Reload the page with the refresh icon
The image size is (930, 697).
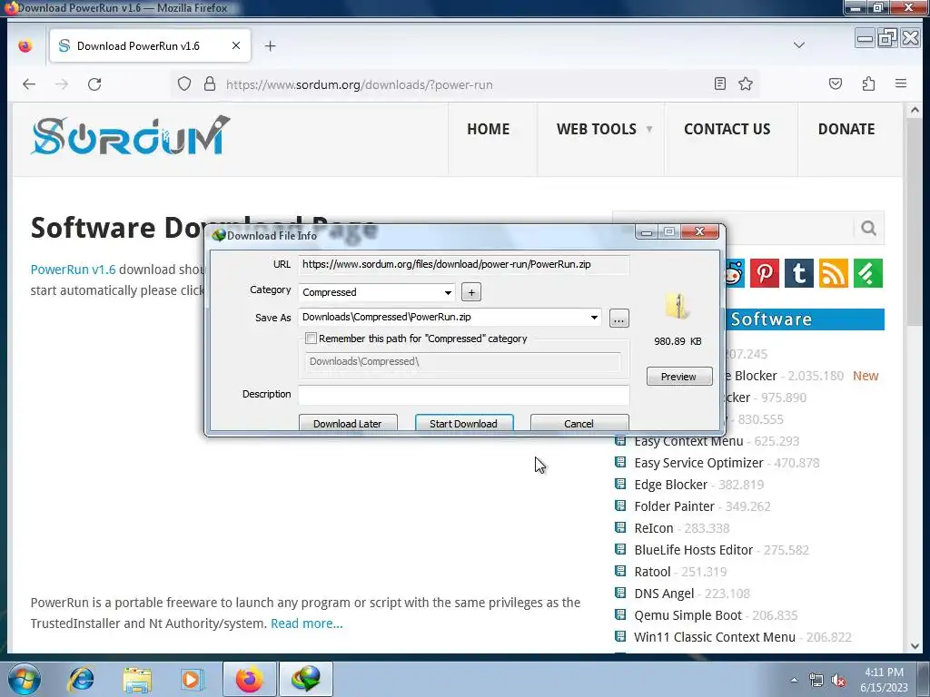click(x=94, y=84)
